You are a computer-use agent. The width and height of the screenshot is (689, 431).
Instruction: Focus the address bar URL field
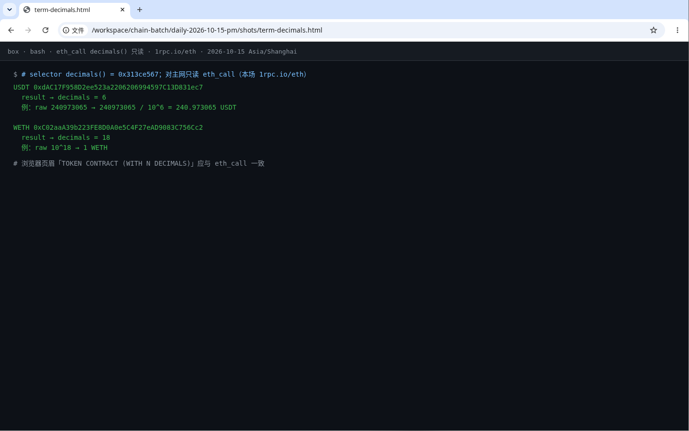[x=364, y=30]
